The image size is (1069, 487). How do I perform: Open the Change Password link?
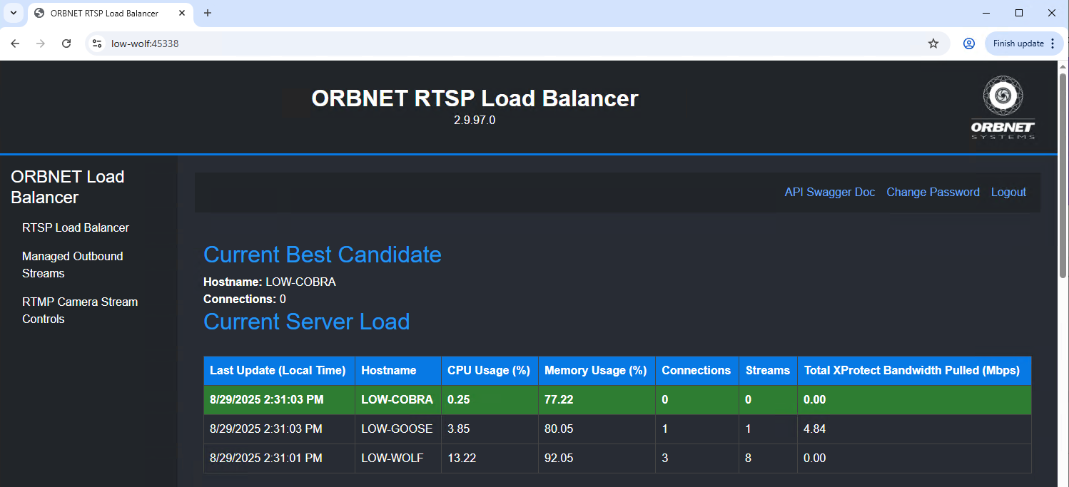pyautogui.click(x=933, y=192)
